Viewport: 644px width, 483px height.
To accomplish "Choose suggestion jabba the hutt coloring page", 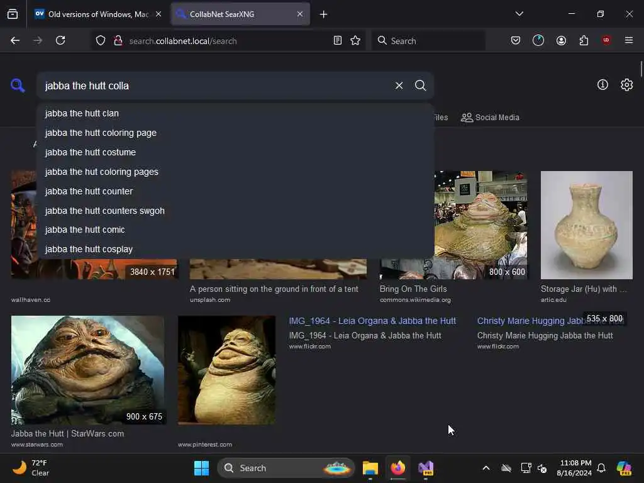I will coord(235,133).
